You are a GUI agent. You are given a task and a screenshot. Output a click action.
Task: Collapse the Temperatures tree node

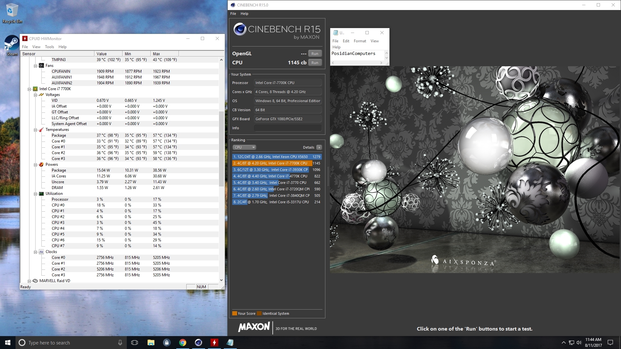(x=36, y=130)
